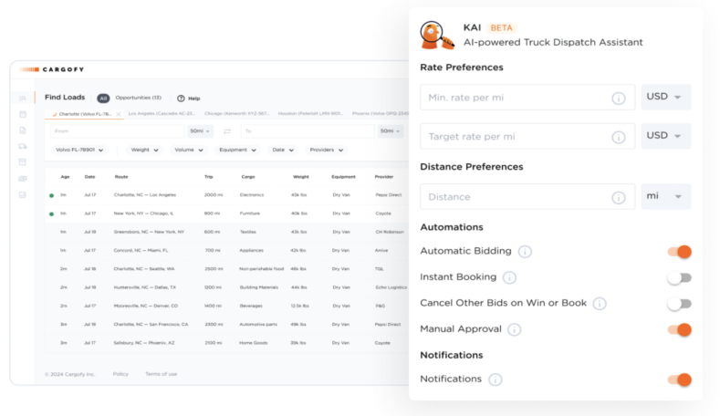Click the info icon in Target rate field
The height and width of the screenshot is (416, 720).
tap(618, 137)
